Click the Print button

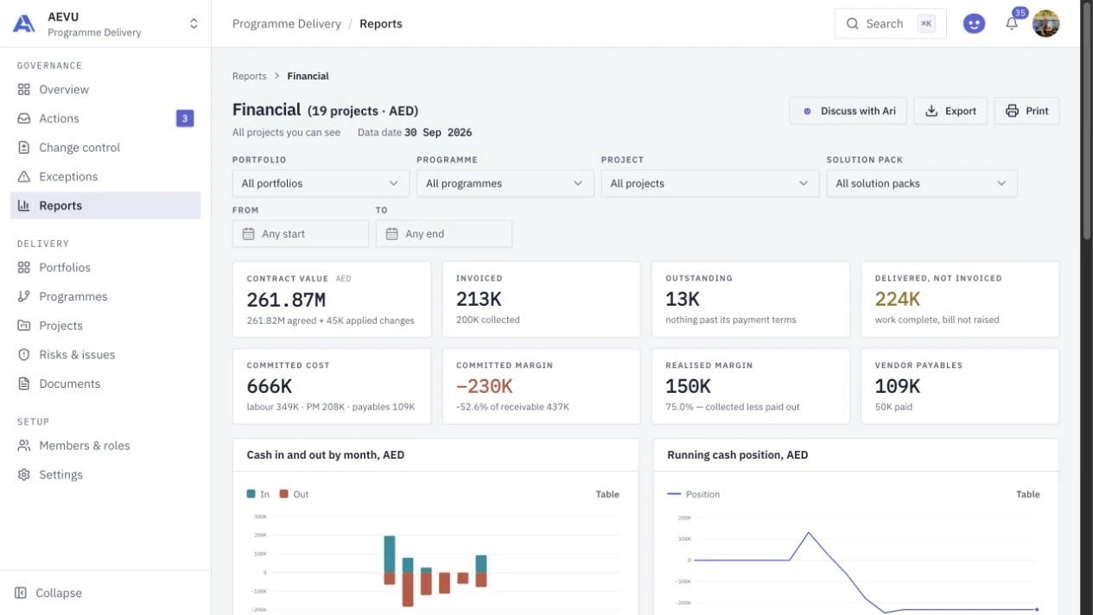[x=1026, y=111]
